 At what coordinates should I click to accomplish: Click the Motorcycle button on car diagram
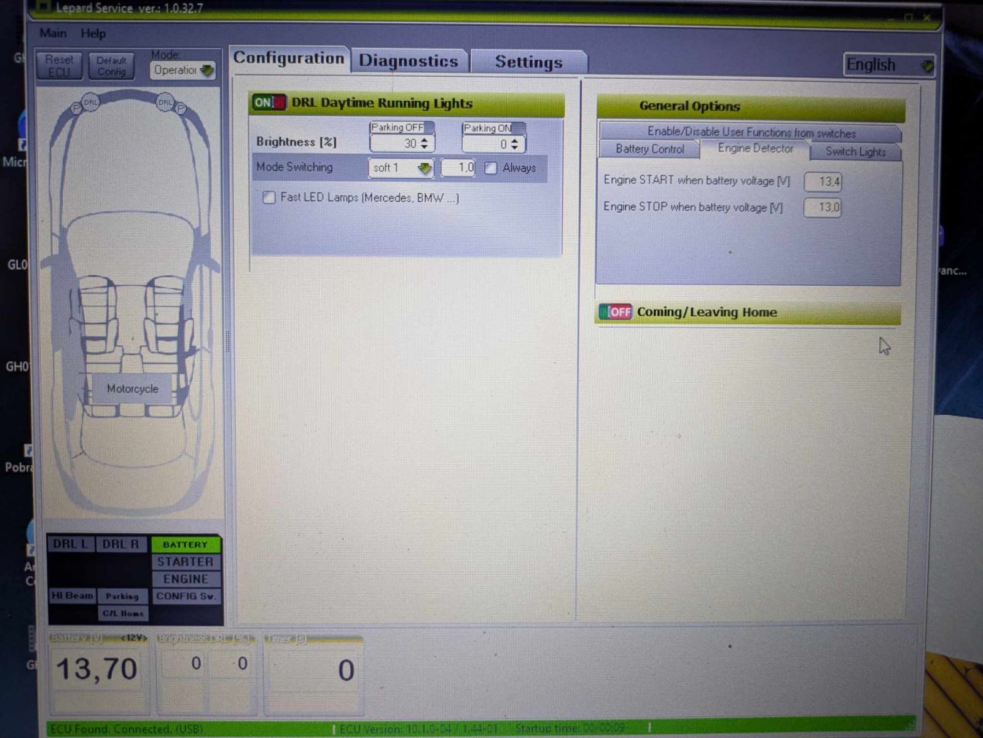(132, 389)
